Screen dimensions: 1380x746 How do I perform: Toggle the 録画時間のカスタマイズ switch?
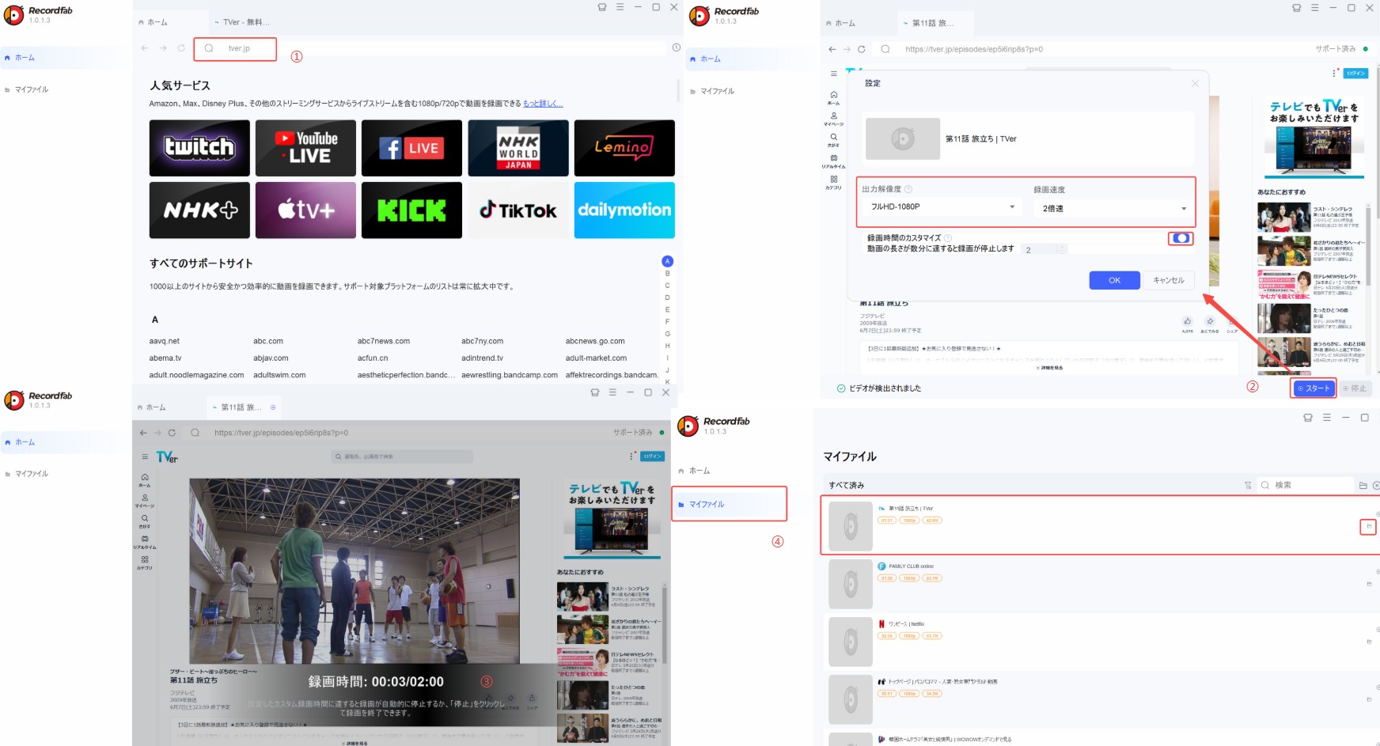[1181, 238]
